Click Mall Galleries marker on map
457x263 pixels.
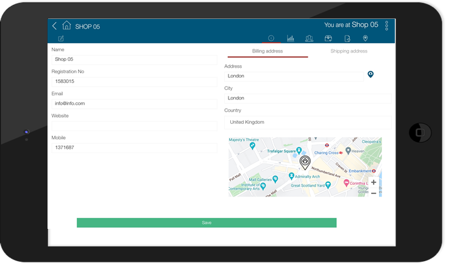point(275,179)
